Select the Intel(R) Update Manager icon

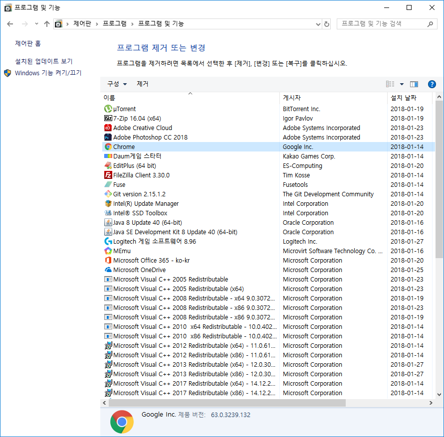click(108, 203)
